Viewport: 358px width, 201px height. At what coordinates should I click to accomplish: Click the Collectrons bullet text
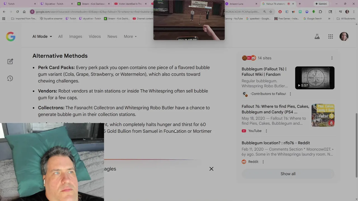tap(124, 111)
